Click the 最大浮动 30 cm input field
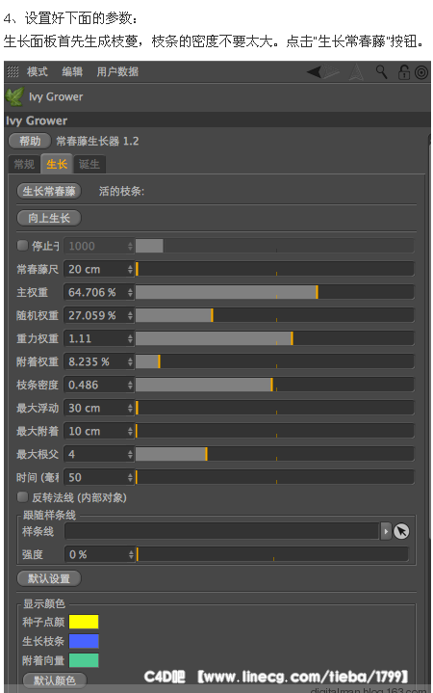The height and width of the screenshot is (693, 433). click(x=98, y=408)
